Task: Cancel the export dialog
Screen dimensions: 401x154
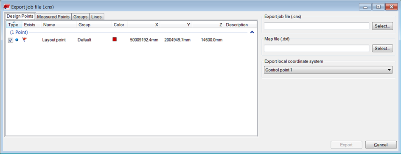Action: tap(381, 145)
